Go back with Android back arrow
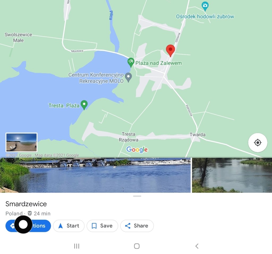The height and width of the screenshot is (254, 272). [197, 246]
